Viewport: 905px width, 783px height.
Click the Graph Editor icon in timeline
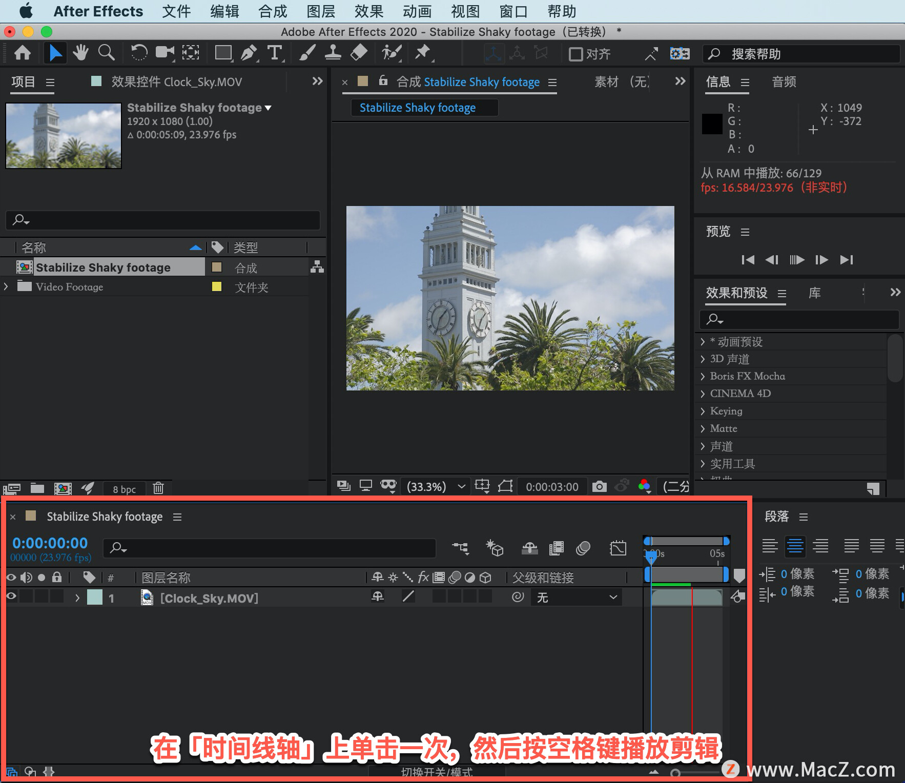click(618, 548)
